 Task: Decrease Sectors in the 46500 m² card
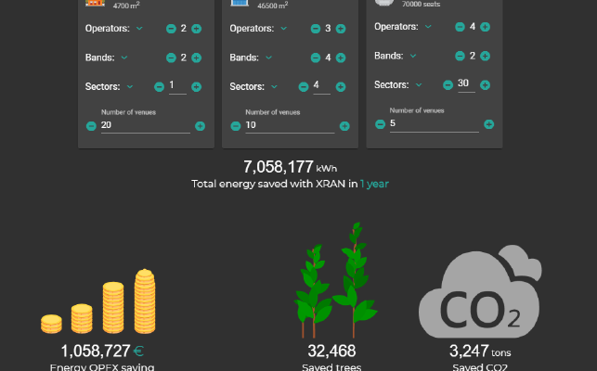click(304, 87)
